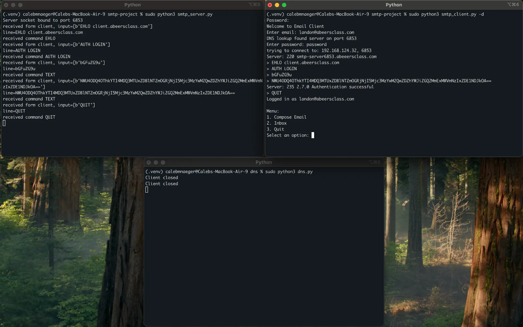The image size is (523, 327).
Task: Click 'line=bGFuZG9u' in server window
Action: [x=19, y=69]
